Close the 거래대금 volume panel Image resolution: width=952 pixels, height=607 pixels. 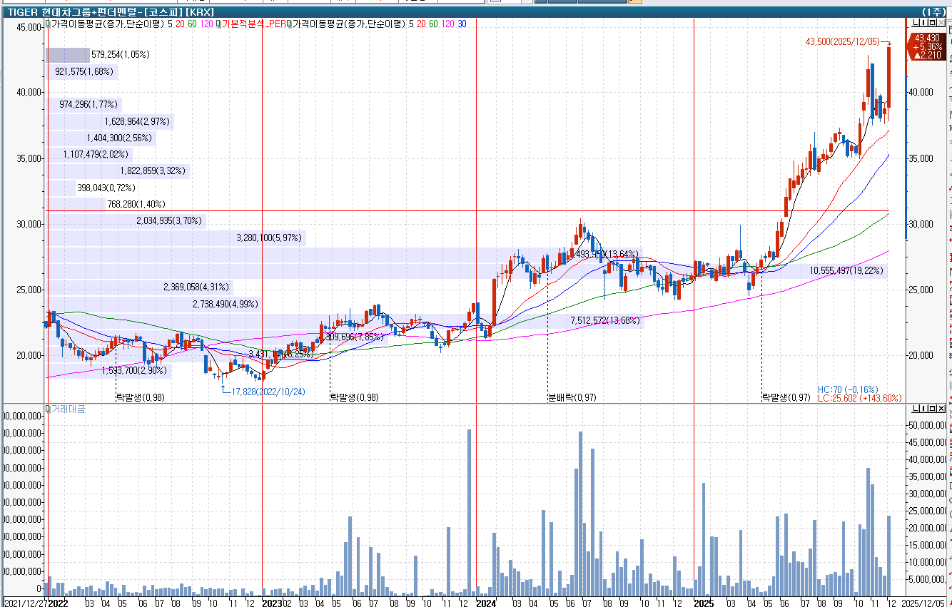(x=941, y=408)
